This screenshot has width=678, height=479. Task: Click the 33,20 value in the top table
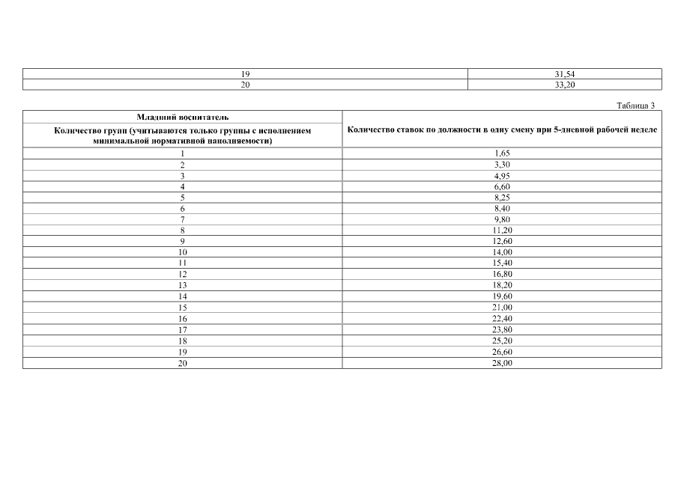565,85
